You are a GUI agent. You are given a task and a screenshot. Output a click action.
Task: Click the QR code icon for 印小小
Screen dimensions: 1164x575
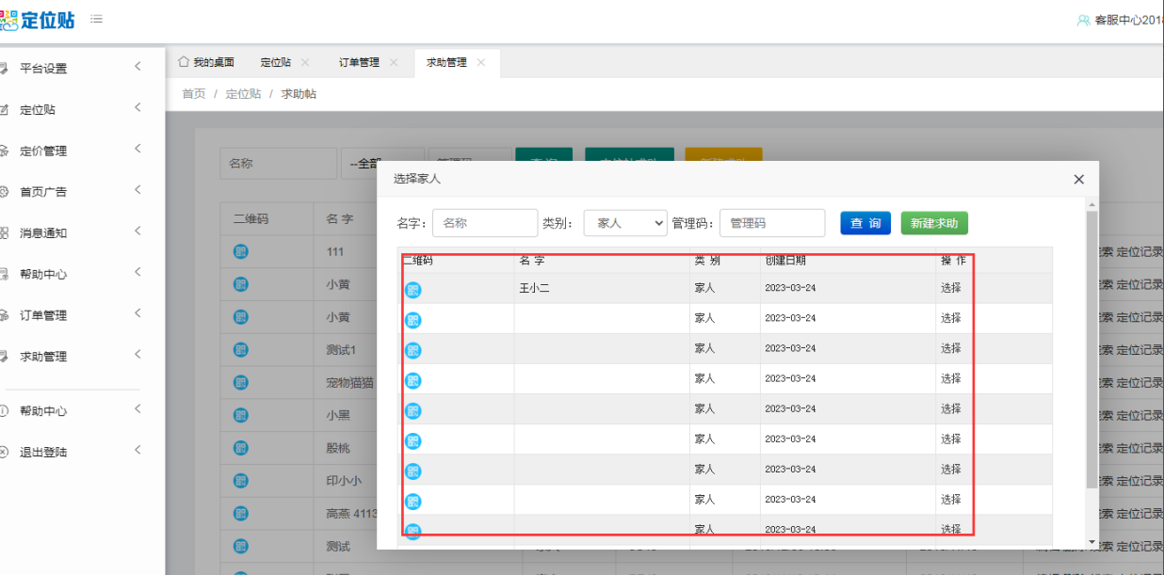240,480
